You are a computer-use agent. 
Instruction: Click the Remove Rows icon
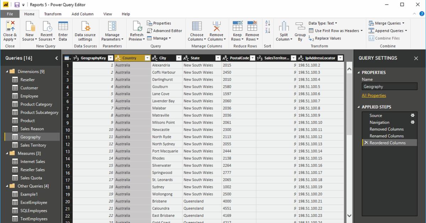252,31
